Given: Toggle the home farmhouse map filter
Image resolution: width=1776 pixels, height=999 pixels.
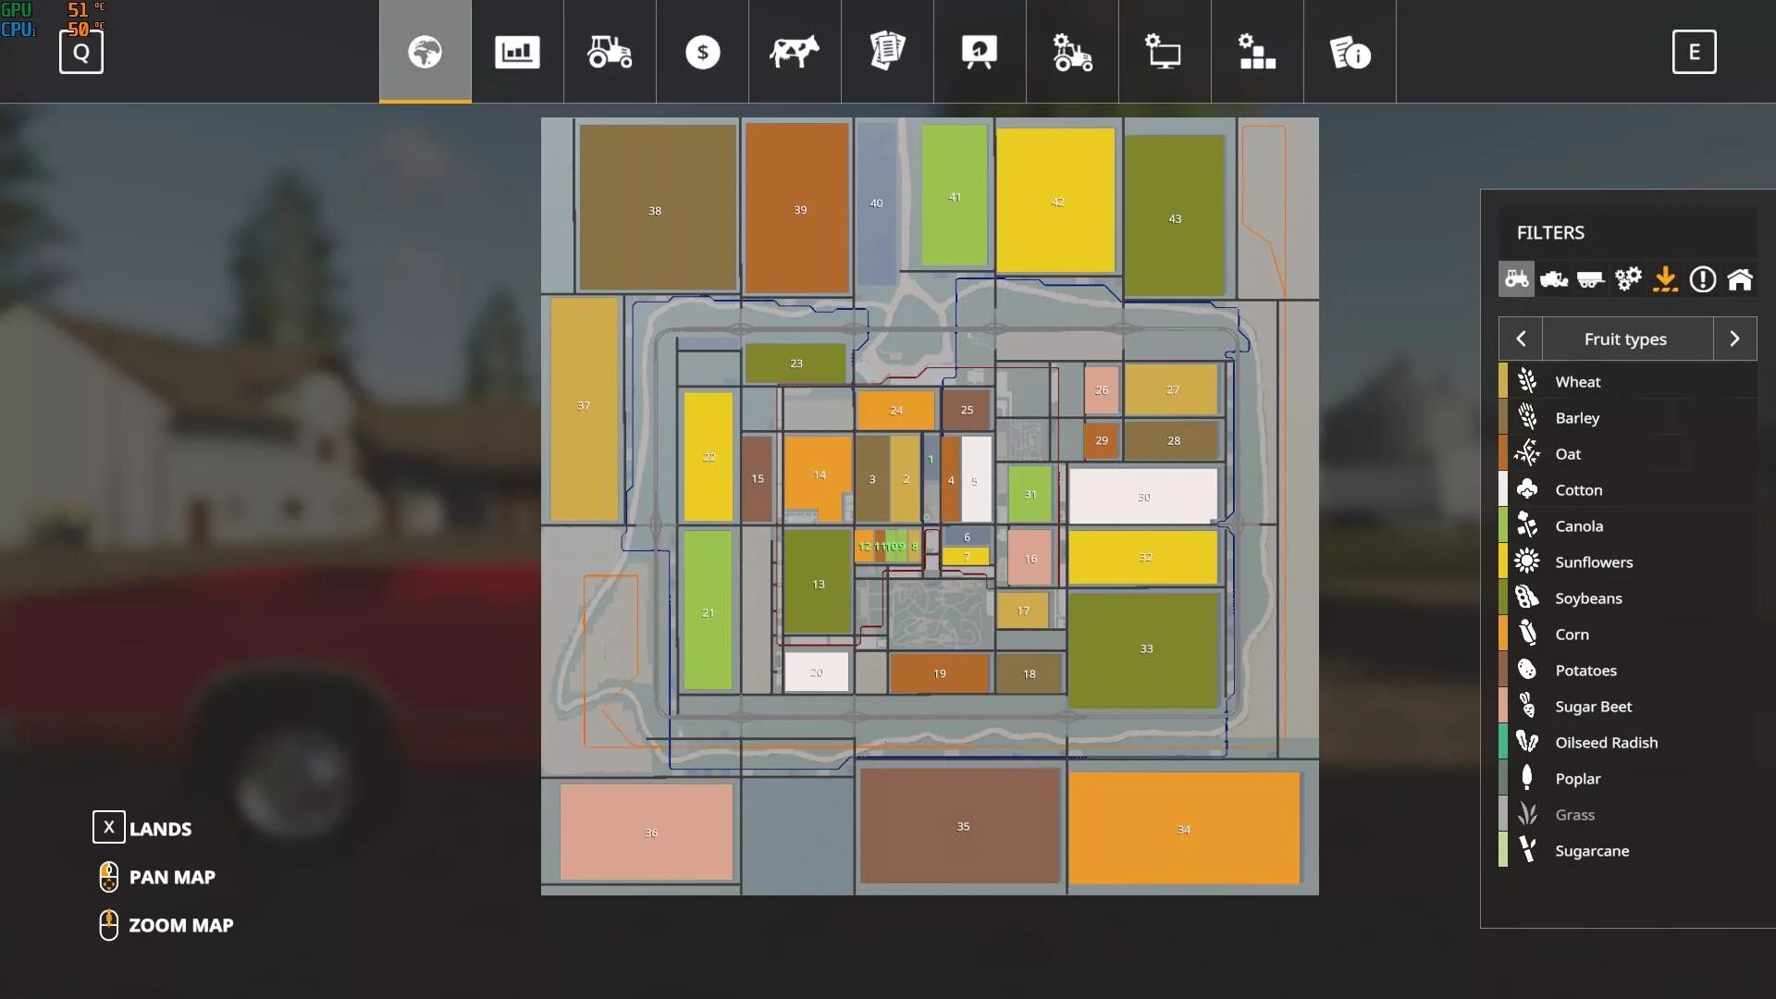Looking at the screenshot, I should point(1739,278).
